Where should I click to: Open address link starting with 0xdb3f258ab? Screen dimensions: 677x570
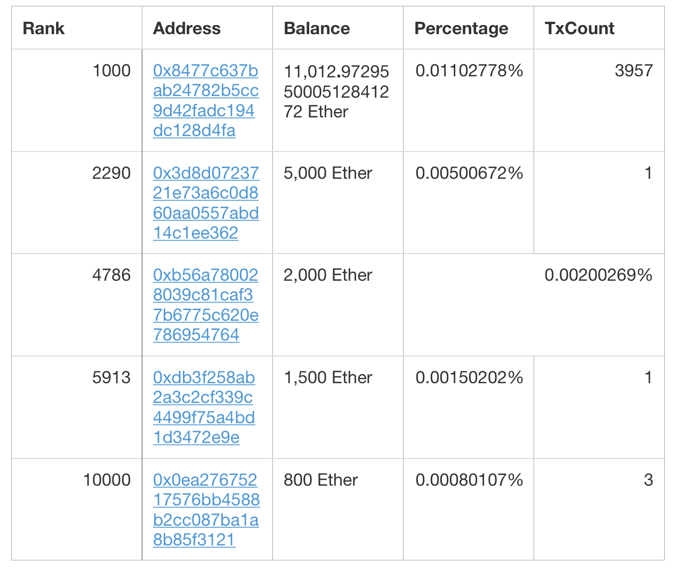(x=204, y=407)
